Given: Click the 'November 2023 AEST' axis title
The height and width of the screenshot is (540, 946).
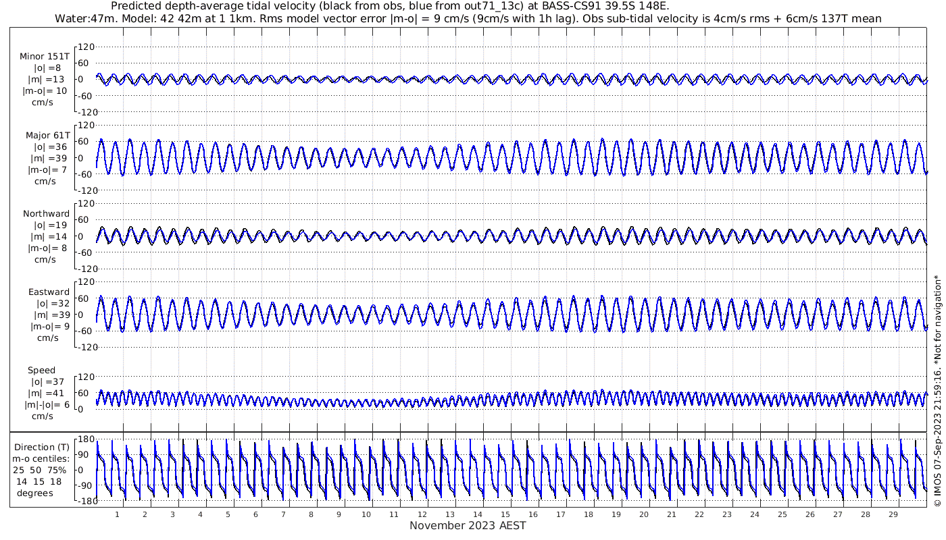Looking at the screenshot, I should [468, 525].
